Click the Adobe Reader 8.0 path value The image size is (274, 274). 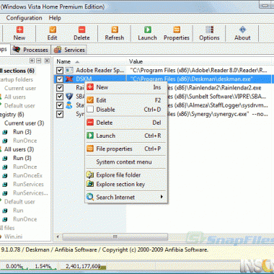pos(198,71)
